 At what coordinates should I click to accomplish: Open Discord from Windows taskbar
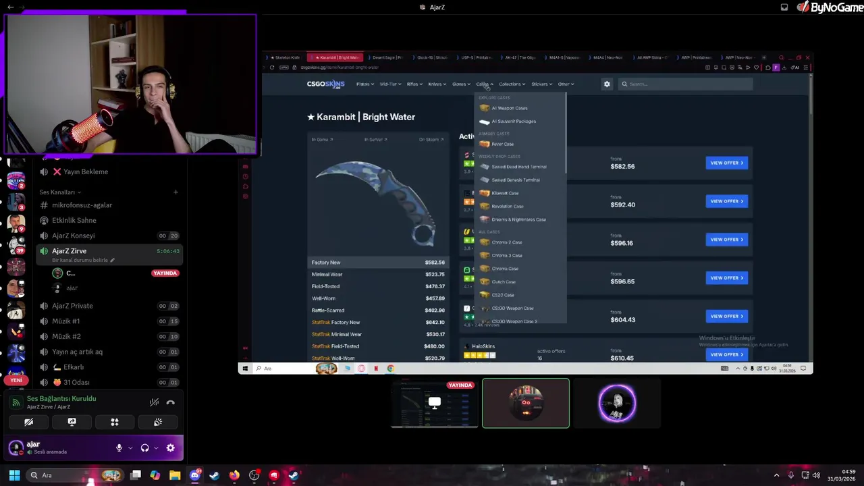tap(195, 475)
